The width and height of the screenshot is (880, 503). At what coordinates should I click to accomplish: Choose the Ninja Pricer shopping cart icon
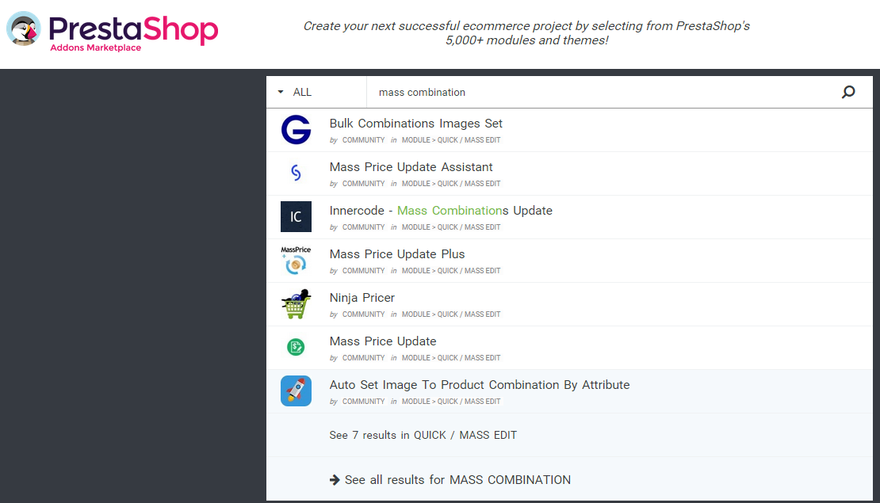pos(296,304)
